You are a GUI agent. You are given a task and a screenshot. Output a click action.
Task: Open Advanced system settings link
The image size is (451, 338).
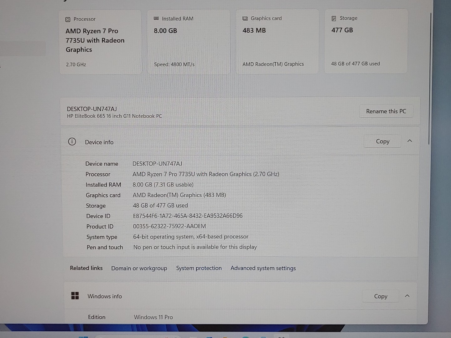point(263,268)
